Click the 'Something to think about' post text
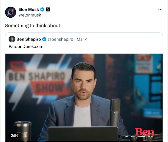The image size is (168, 142). pyautogui.click(x=32, y=26)
